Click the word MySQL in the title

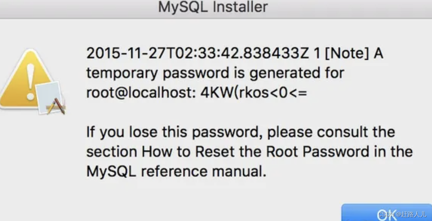click(x=184, y=7)
